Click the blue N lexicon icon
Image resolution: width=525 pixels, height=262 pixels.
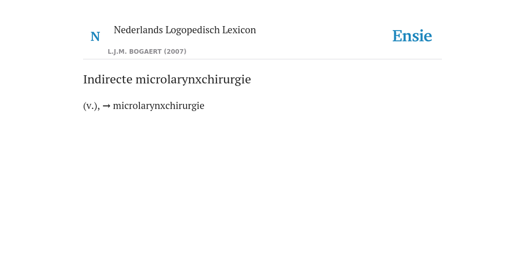(x=95, y=36)
